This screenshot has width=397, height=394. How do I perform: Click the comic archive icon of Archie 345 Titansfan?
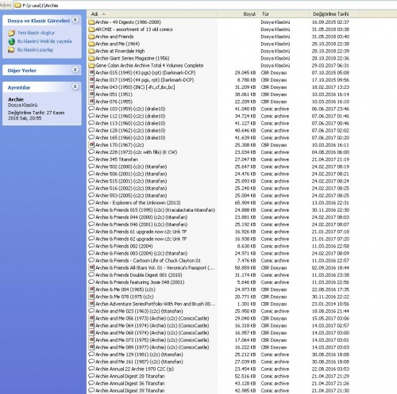(91, 159)
